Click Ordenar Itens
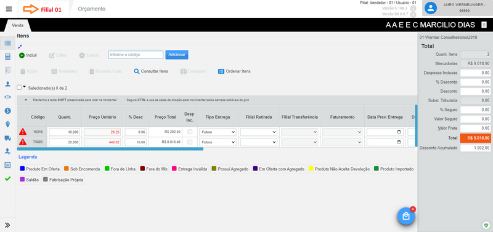 234,71
